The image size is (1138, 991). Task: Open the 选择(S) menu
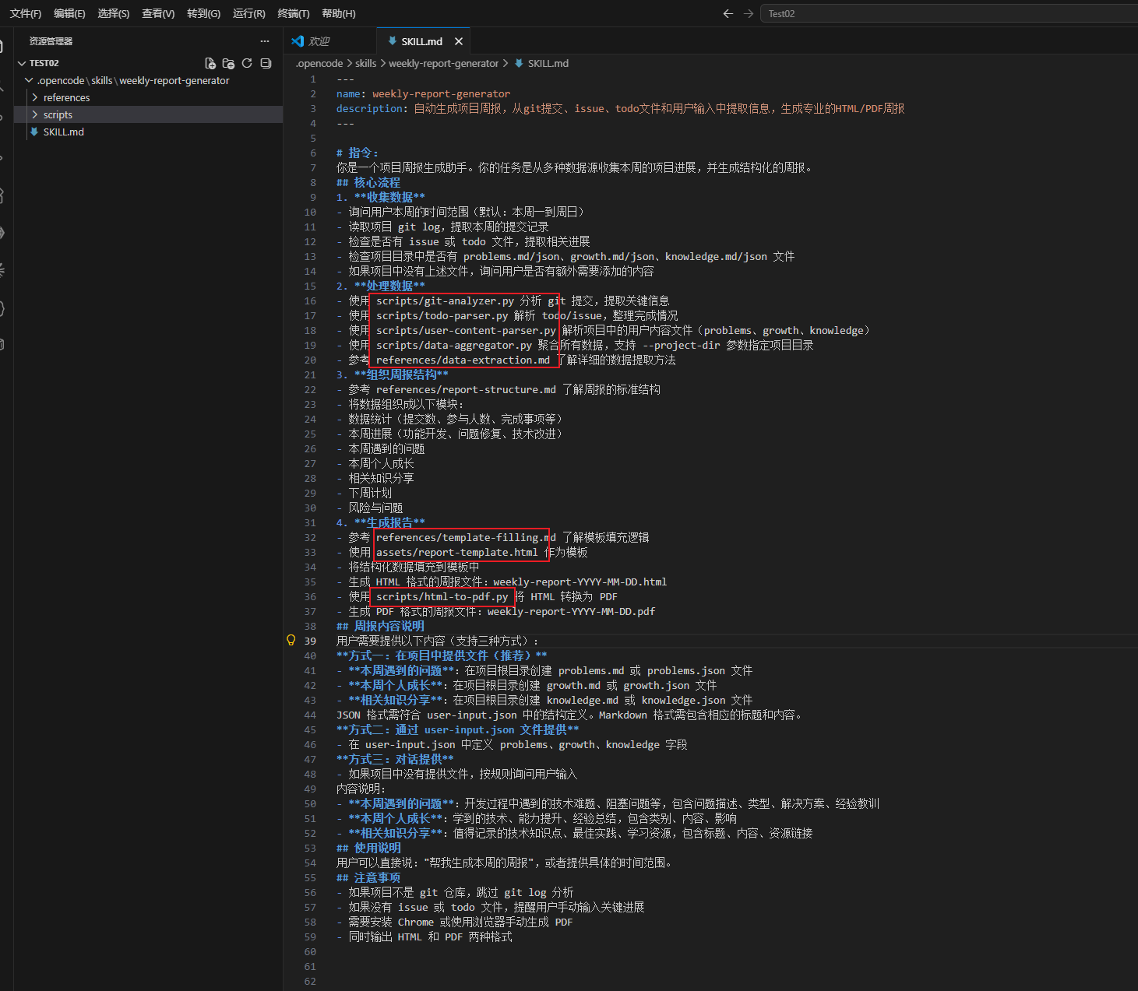114,13
